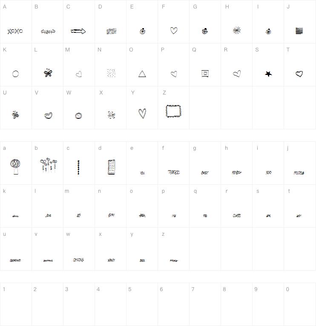Select the word glyph under lowercase x
Viewport: 316px width, 326px height.
point(111,260)
